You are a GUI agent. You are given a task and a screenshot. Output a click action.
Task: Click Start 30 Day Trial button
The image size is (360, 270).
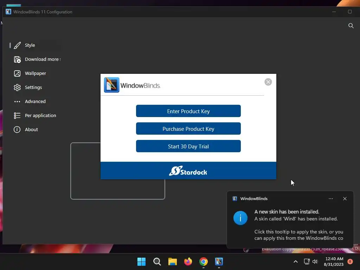[x=188, y=146]
